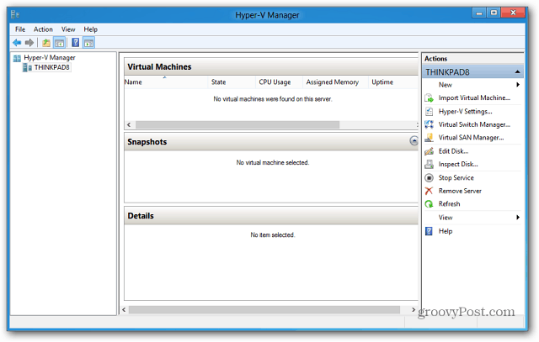Click the red X Remove Server icon
The image size is (539, 342).
pyautogui.click(x=429, y=191)
